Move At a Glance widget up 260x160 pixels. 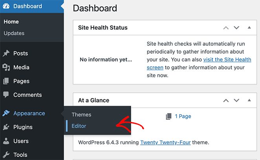pos(226,101)
